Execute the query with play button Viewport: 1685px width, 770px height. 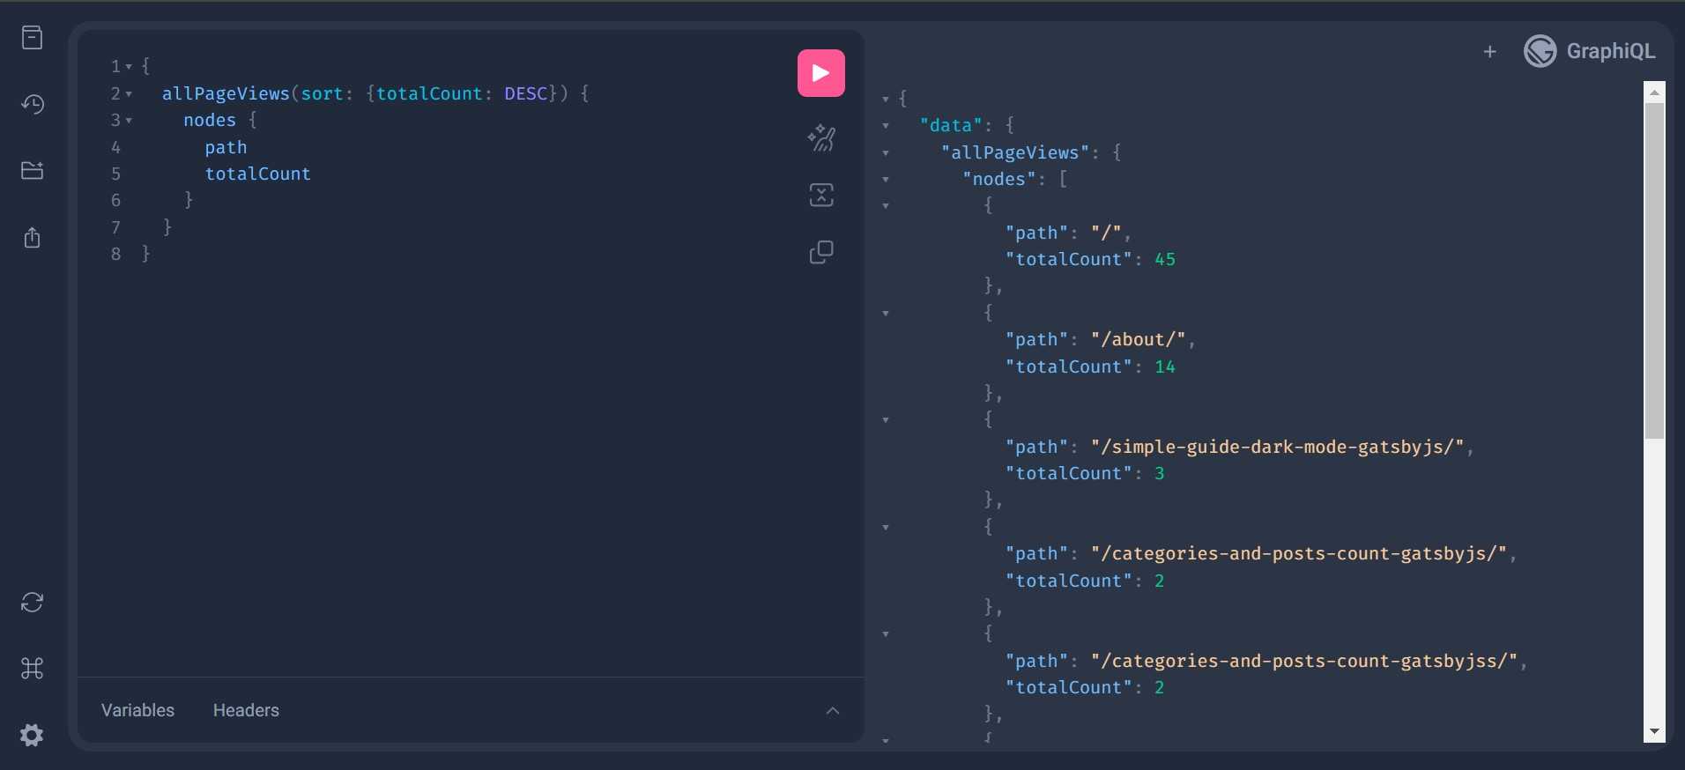[x=821, y=73]
